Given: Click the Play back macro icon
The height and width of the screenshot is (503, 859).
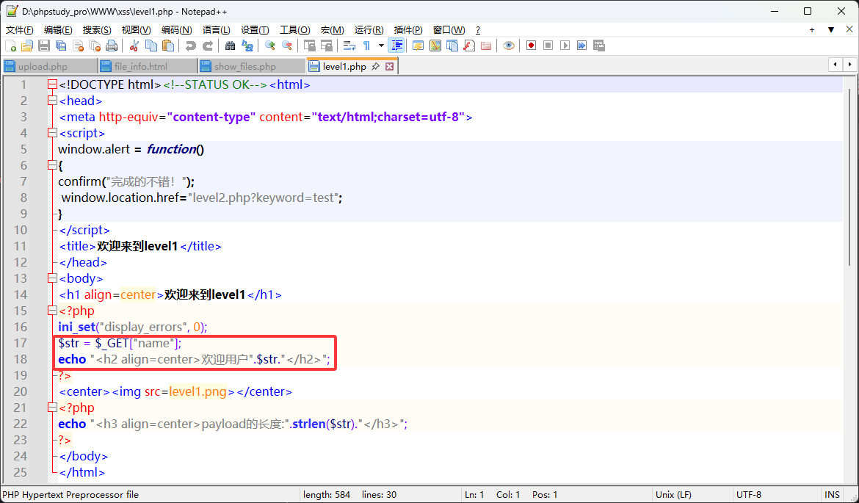Looking at the screenshot, I should [565, 46].
